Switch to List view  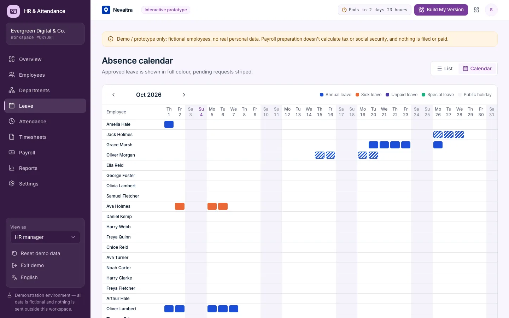[445, 69]
